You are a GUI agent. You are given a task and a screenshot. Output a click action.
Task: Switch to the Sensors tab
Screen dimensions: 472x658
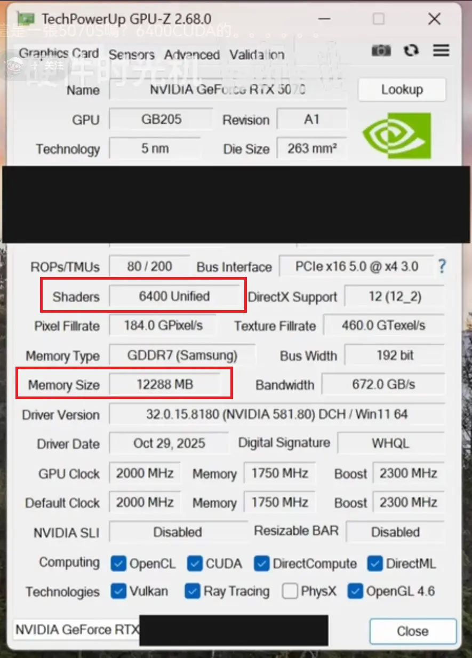[x=131, y=54]
